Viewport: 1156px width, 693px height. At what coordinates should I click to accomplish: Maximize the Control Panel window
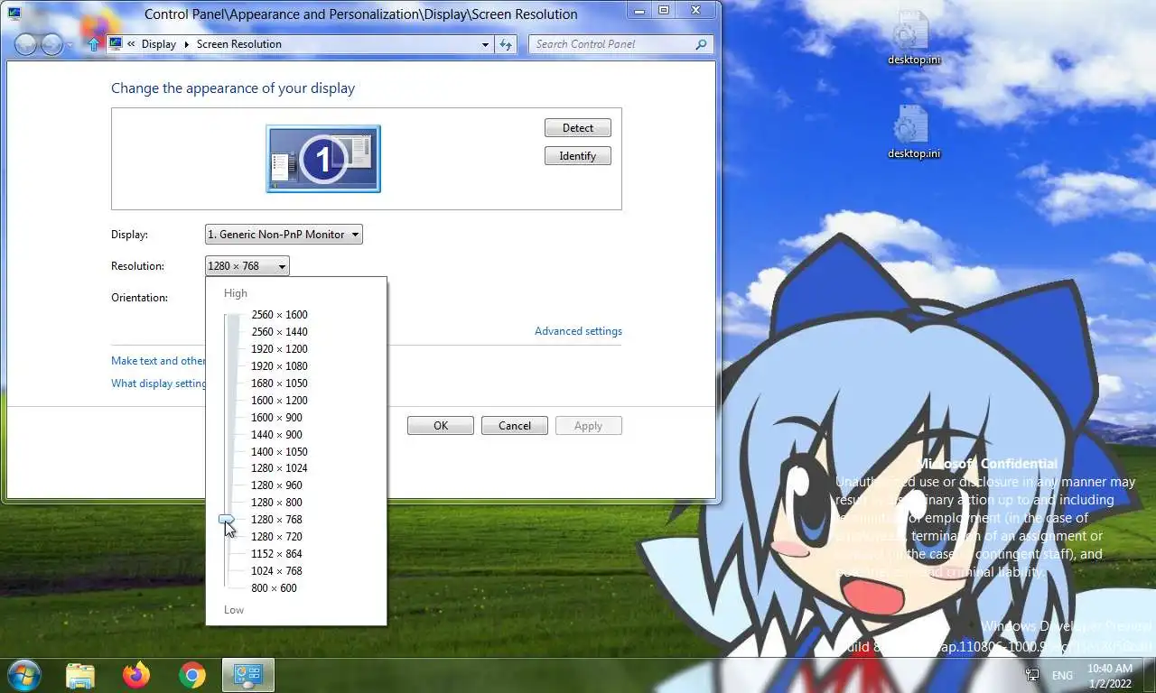click(x=664, y=10)
